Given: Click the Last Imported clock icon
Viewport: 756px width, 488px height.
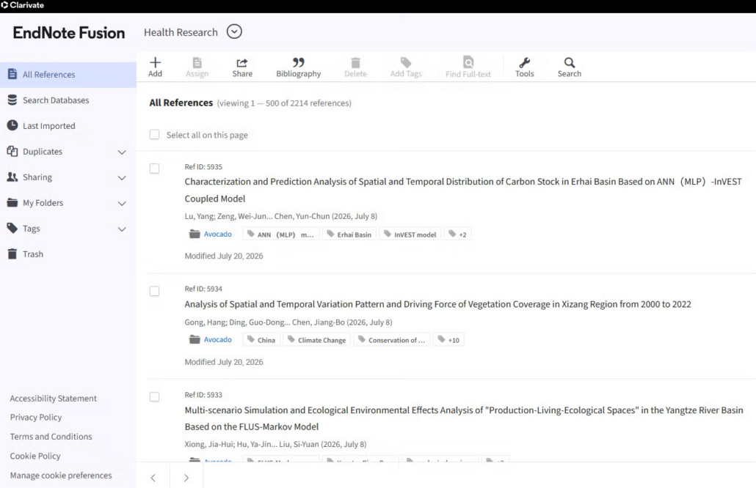Looking at the screenshot, I should pos(12,125).
